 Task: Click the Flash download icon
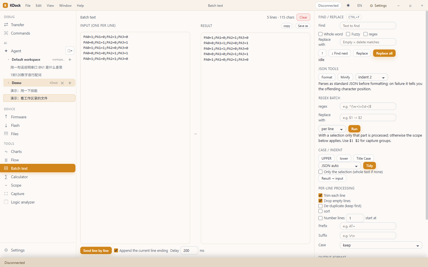click(x=6, y=125)
